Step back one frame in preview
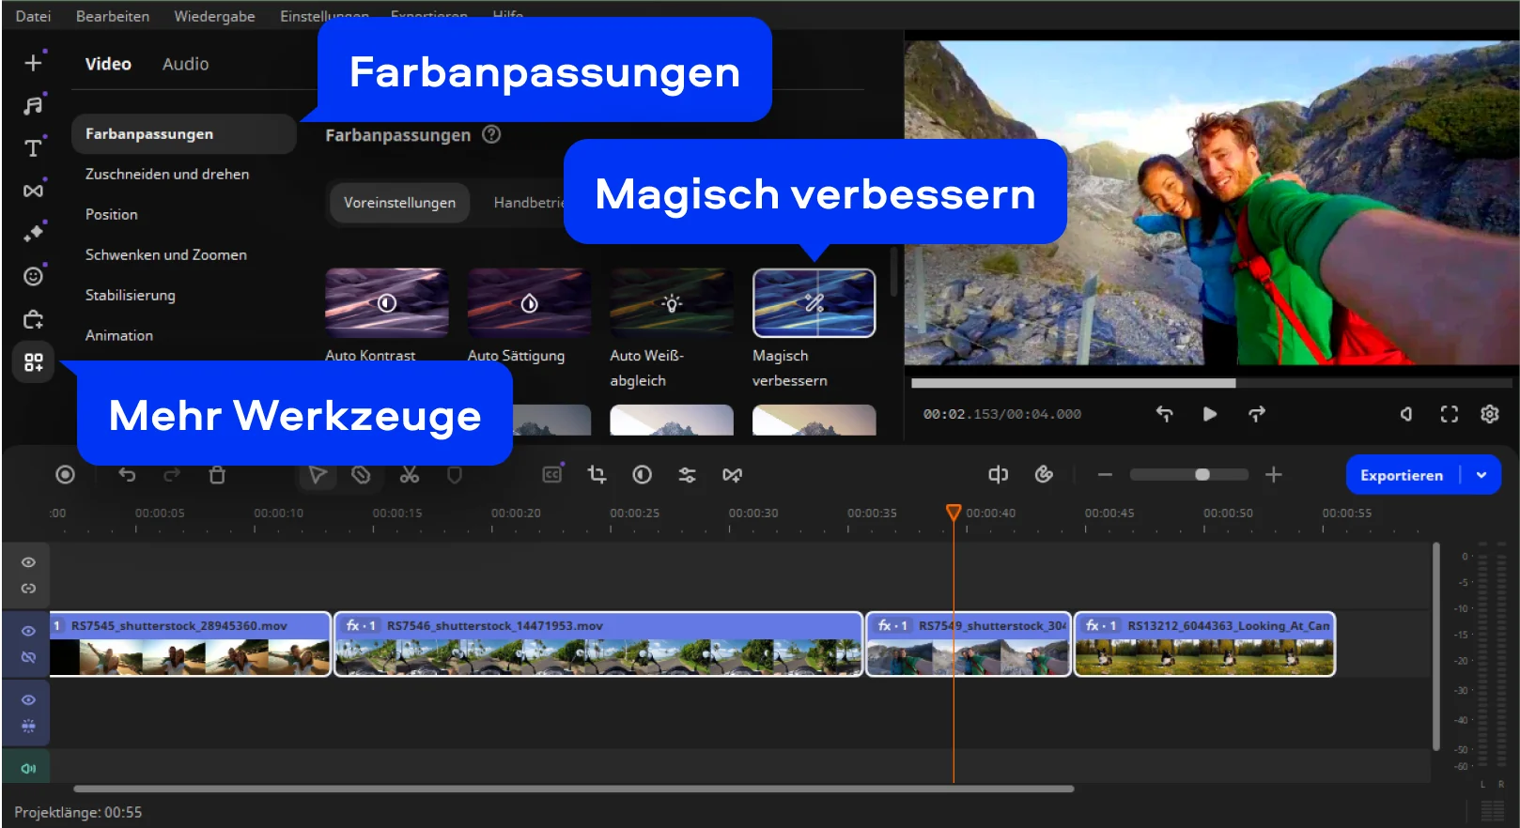Viewport: 1520px width, 828px height. [x=1164, y=414]
